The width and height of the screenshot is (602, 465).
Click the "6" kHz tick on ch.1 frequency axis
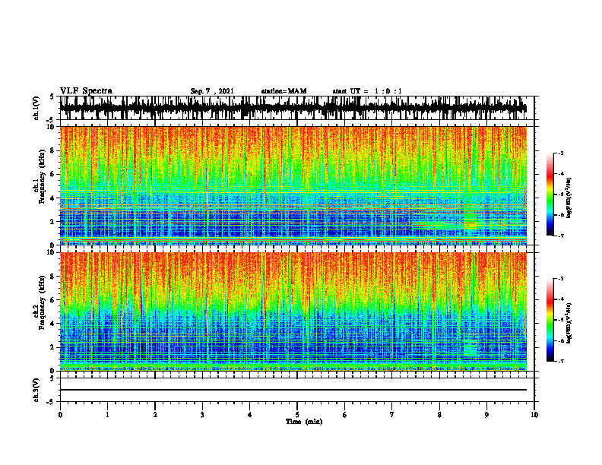[53, 174]
